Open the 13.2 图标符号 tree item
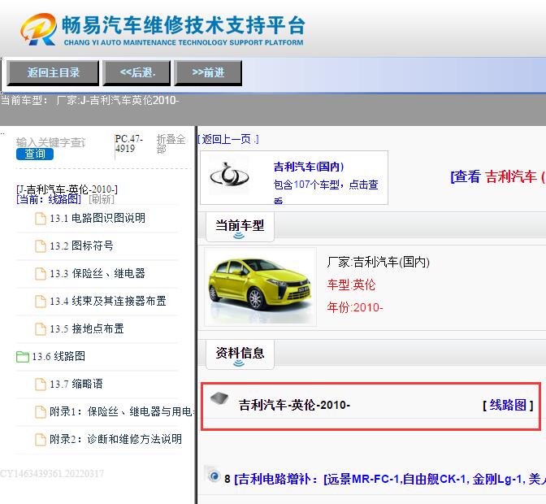546x504 pixels. pyautogui.click(x=81, y=245)
